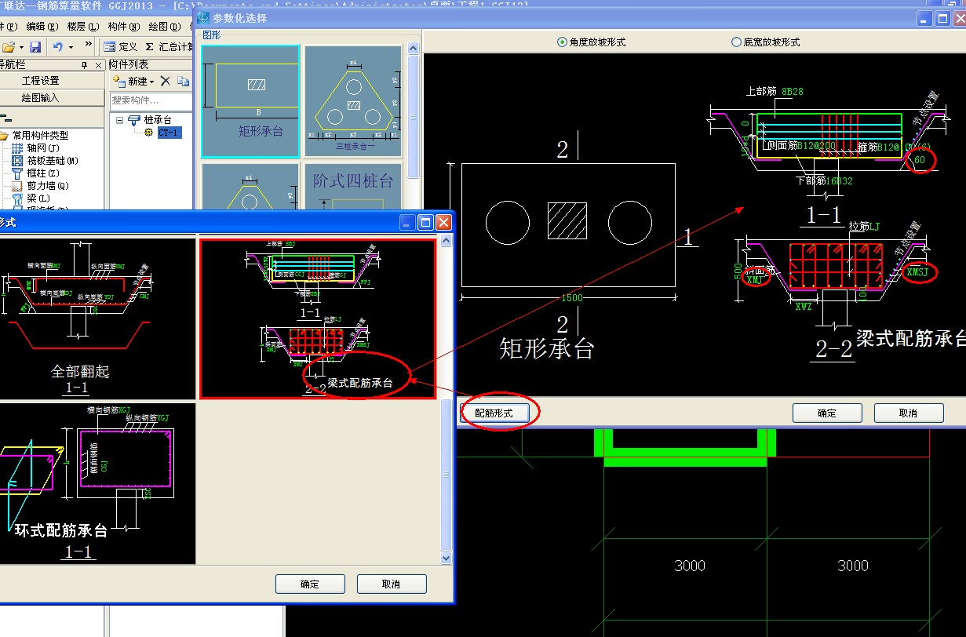The height and width of the screenshot is (637, 966).
Task: Select the 梁式配筋承台 reinforcement thumbnail
Action: coord(318,318)
